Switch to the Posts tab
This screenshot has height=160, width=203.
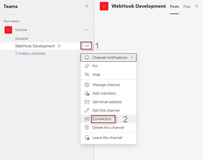175,6
